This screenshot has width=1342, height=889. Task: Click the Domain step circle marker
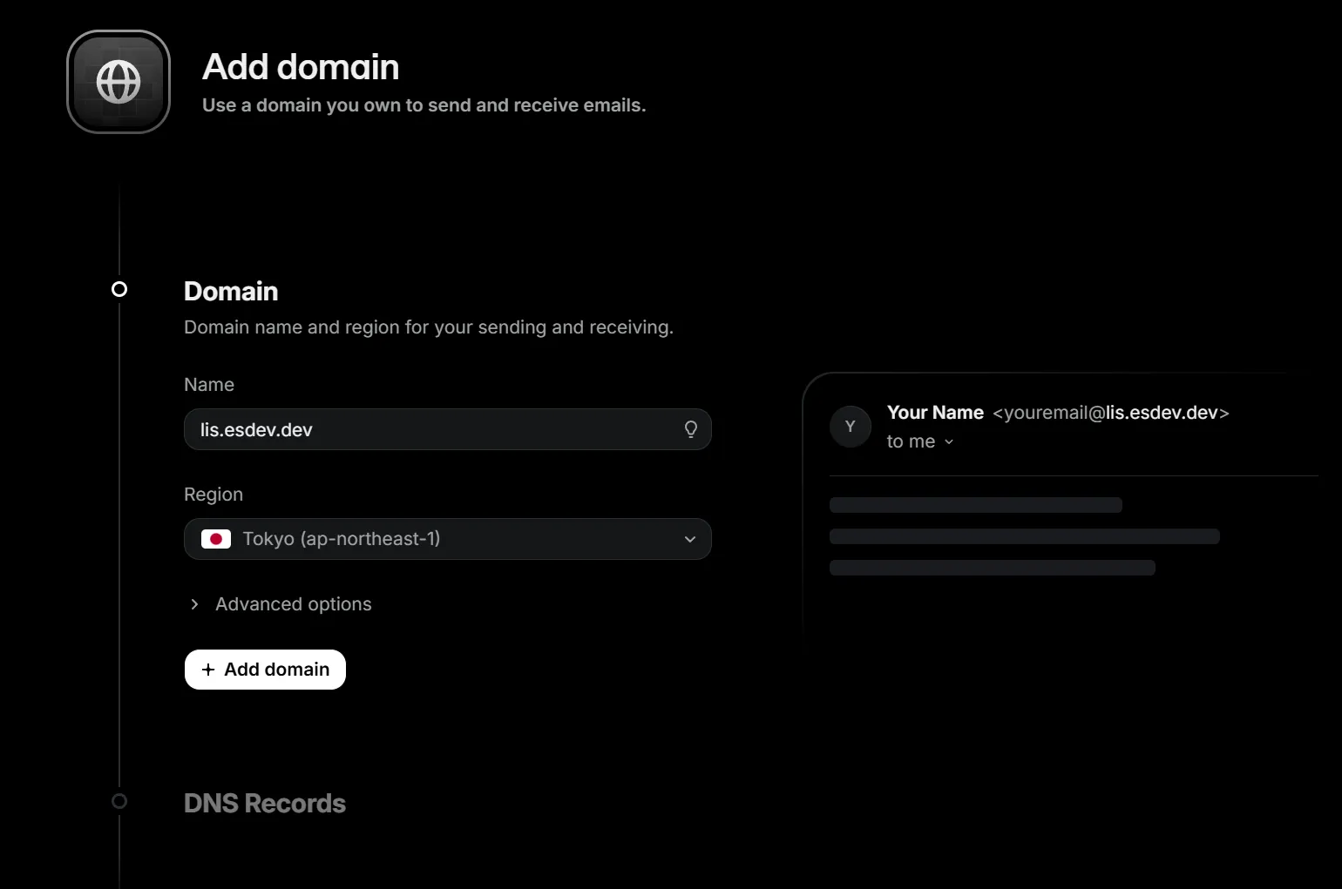(x=119, y=289)
